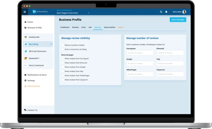Click the Miles Allen profile avatar
Screen dimensions: 212x129
pos(184,12)
